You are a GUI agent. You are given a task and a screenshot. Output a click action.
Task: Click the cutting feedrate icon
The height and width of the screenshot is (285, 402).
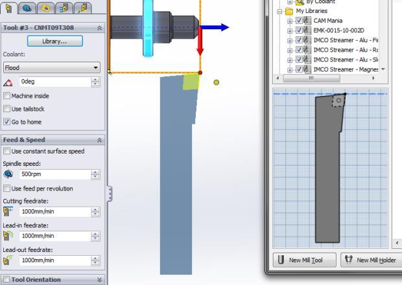click(8, 212)
